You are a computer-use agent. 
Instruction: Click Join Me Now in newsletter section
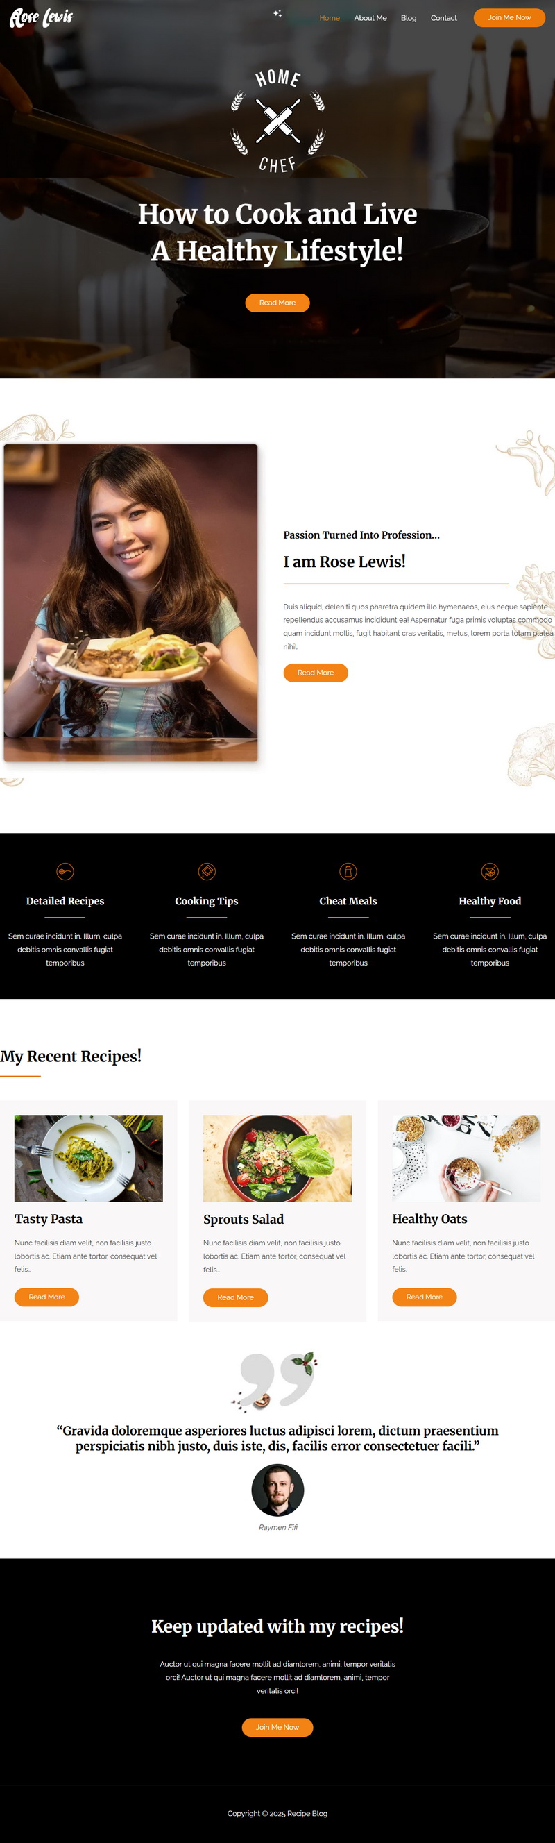tap(277, 1727)
